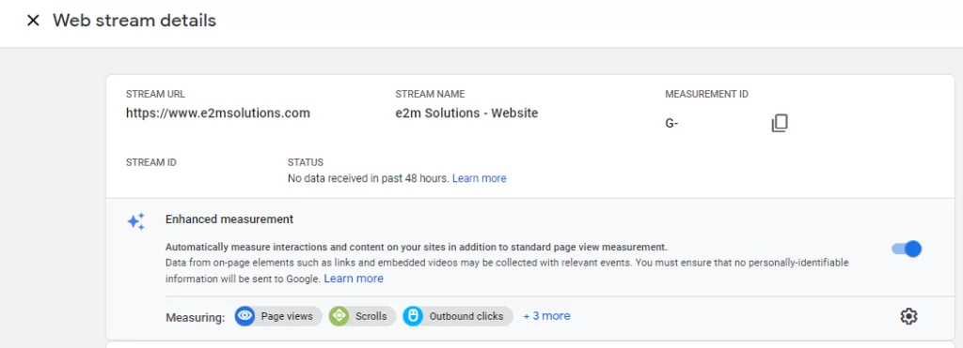Click the Scrolls chip icon
The image size is (963, 348).
pyautogui.click(x=339, y=316)
